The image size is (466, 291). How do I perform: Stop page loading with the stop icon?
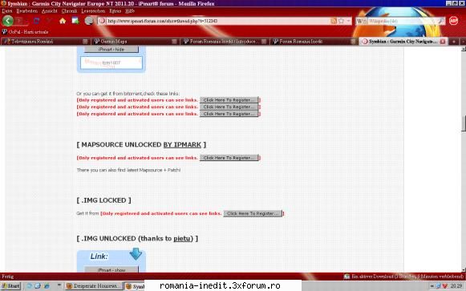(x=50, y=21)
